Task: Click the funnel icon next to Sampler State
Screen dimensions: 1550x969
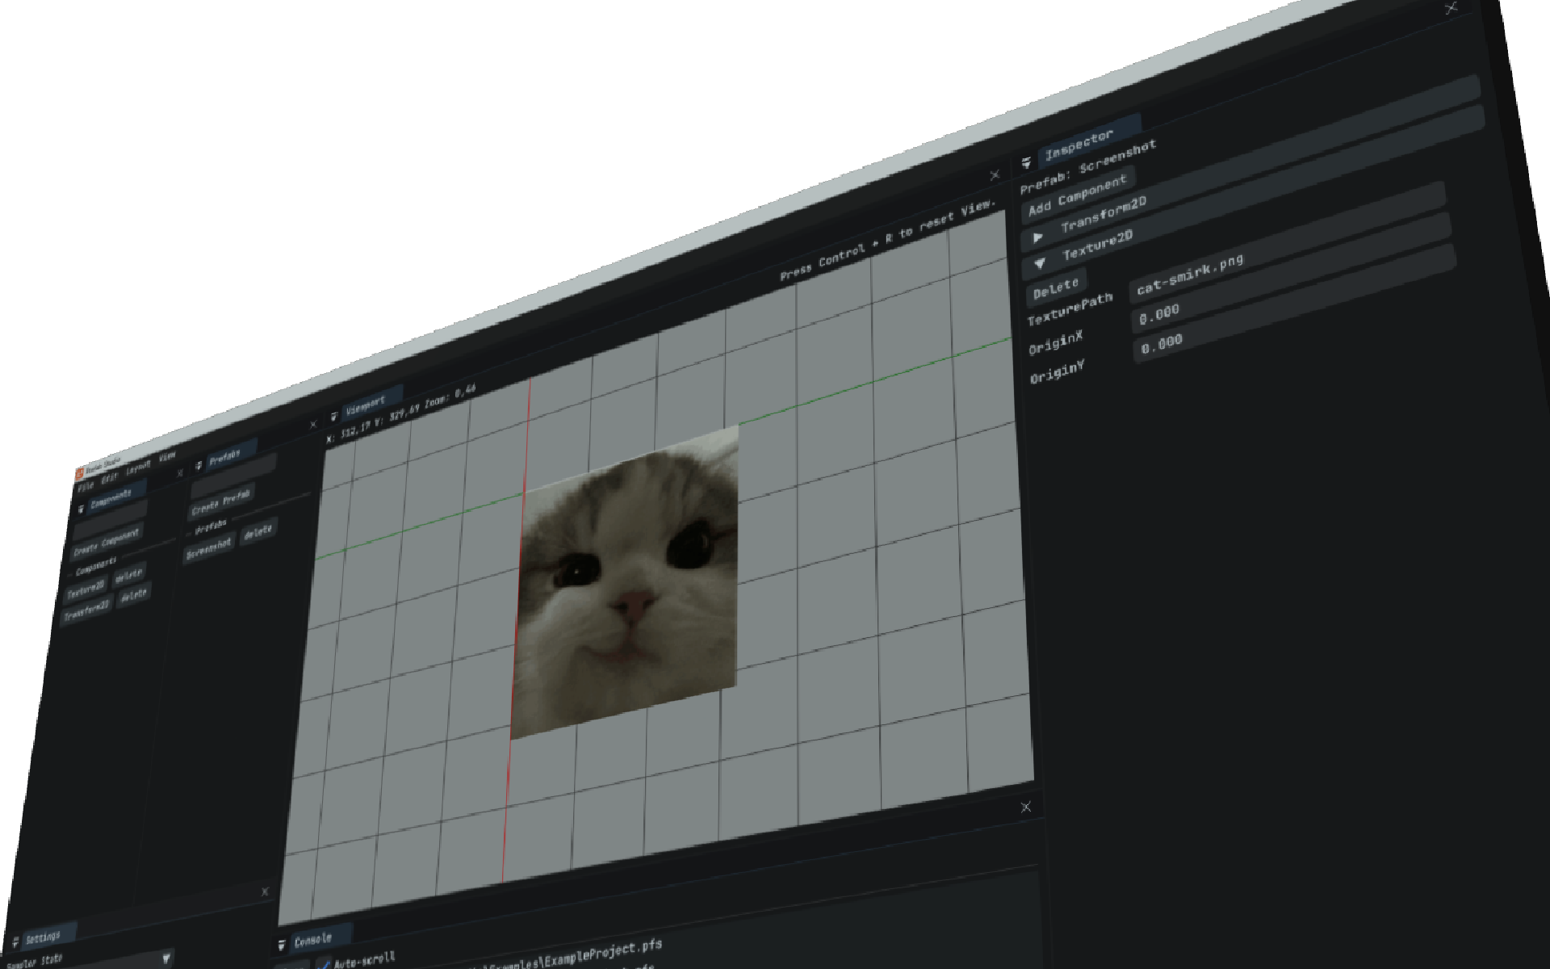Action: [166, 959]
